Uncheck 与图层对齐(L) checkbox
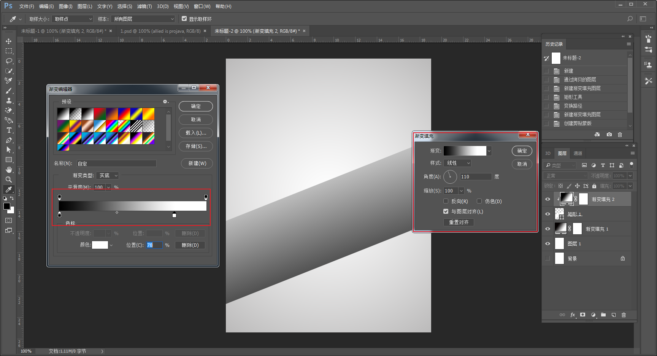Screen dimensions: 657x356 point(446,211)
